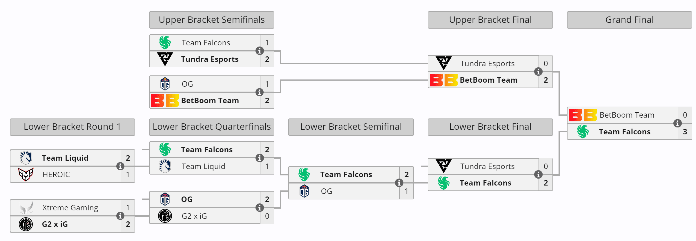Click Team Falcons score 3 in Grand Final
The image size is (696, 241).
tap(685, 132)
